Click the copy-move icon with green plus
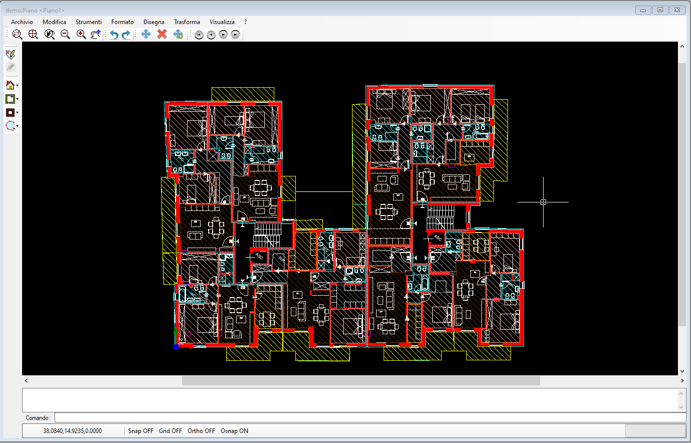 click(x=178, y=34)
